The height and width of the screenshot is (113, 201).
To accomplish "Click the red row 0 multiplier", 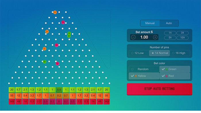I will [59, 102].
